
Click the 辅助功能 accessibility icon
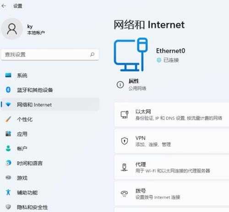coord(8,192)
